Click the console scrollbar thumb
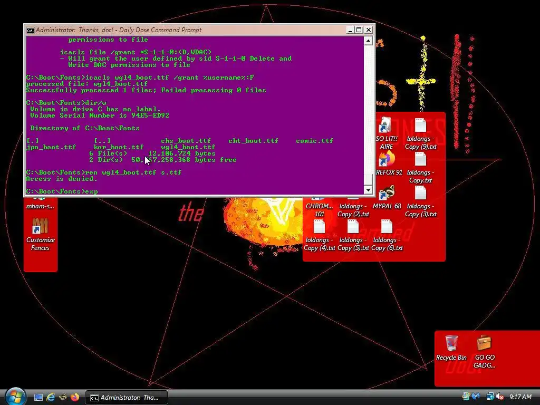The height and width of the screenshot is (405, 540). 368,179
